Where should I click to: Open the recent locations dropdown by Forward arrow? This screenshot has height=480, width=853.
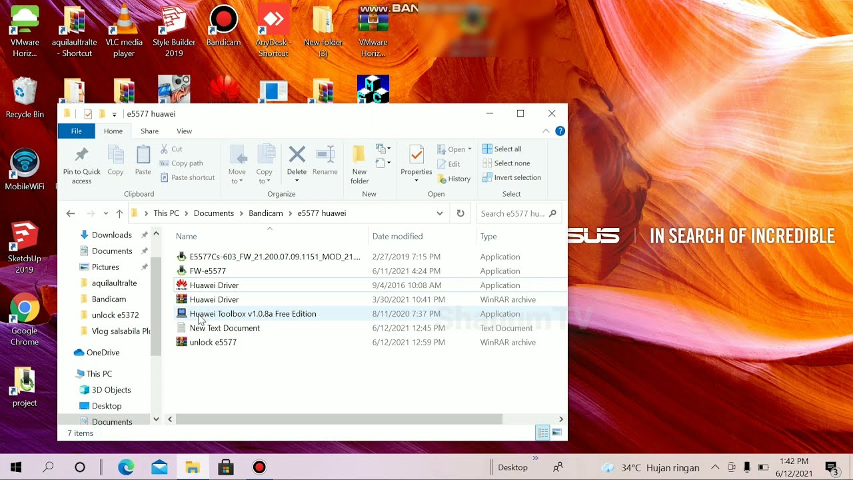pyautogui.click(x=106, y=213)
